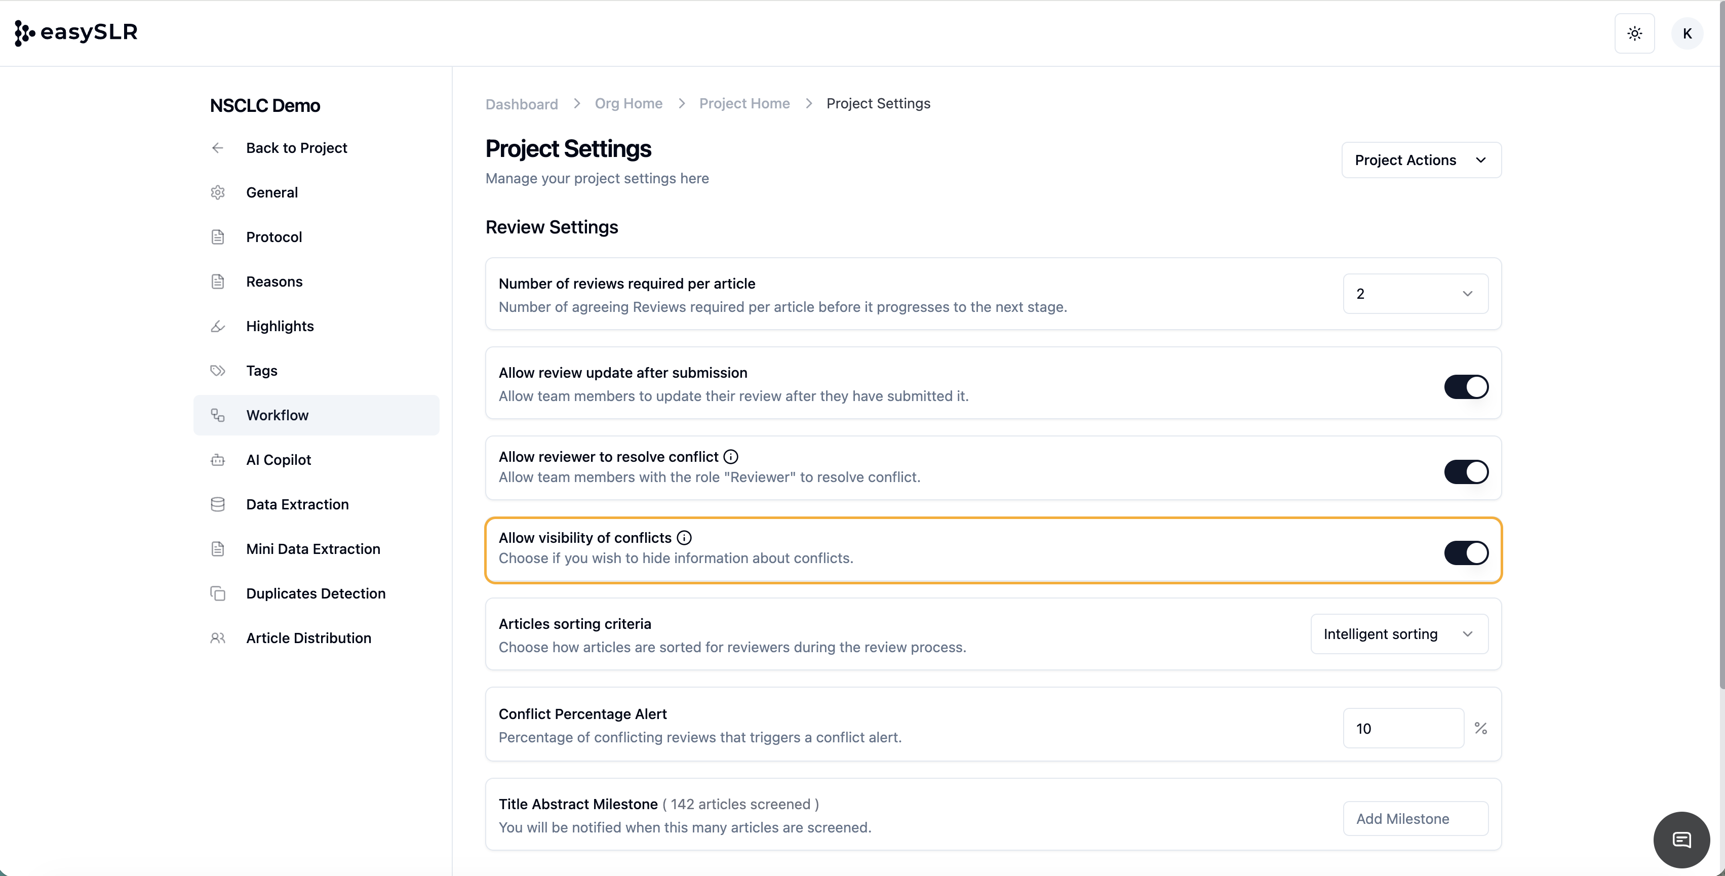Screen dimensions: 1725x876
Task: Open the Project Actions dropdown
Action: [x=1420, y=160]
